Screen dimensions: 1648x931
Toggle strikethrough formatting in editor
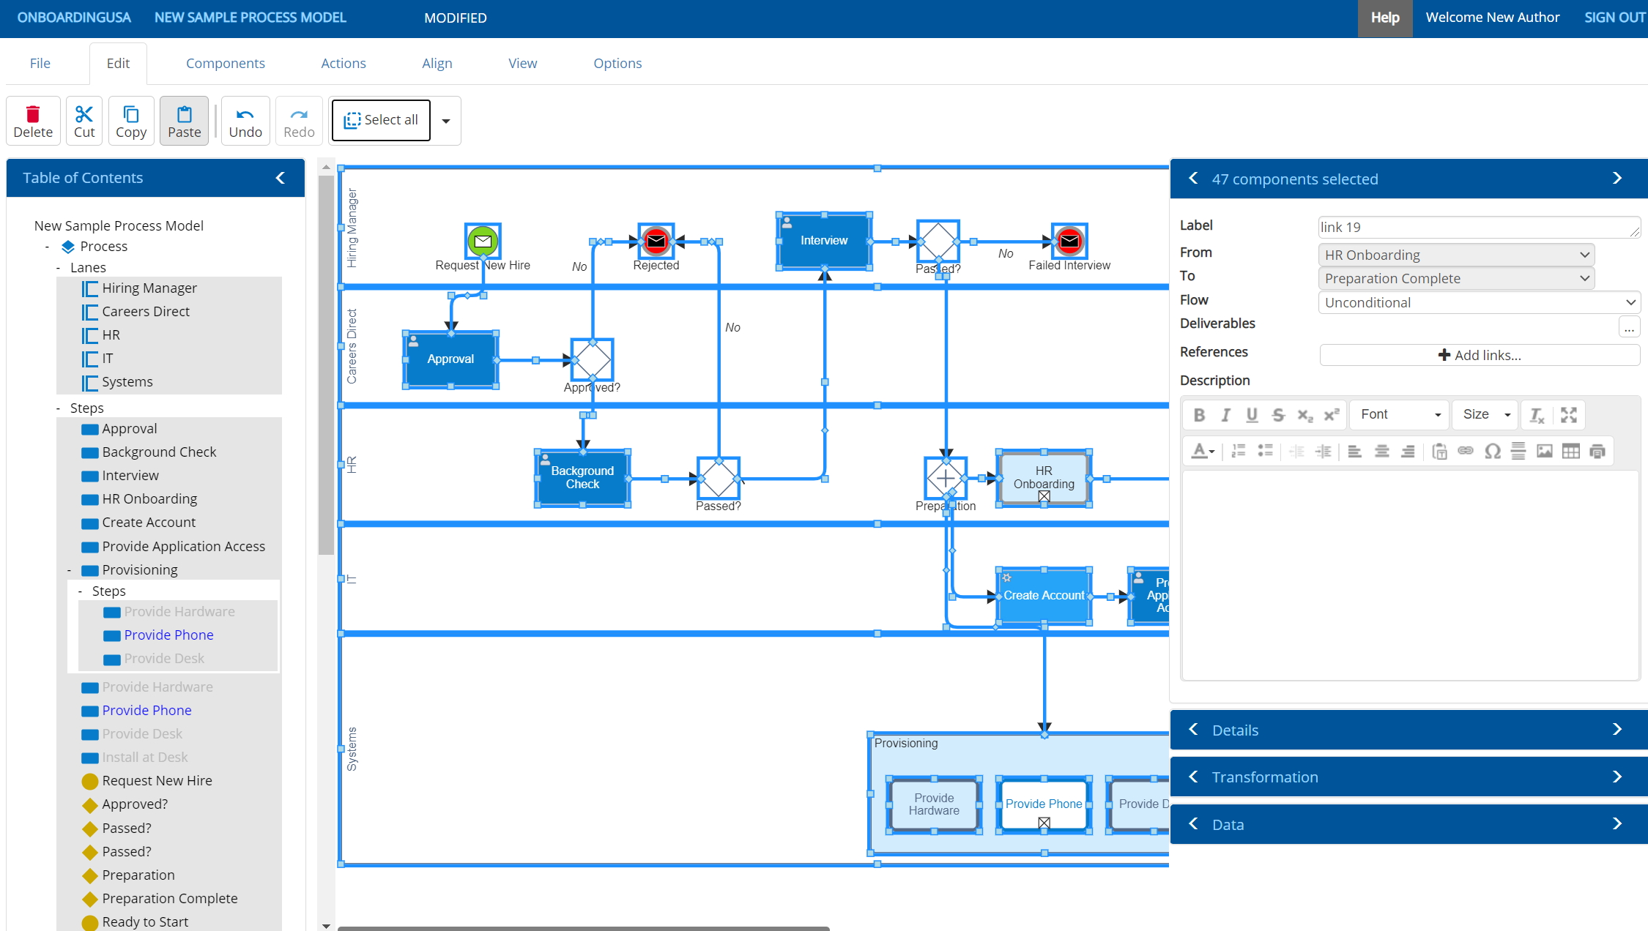pyautogui.click(x=1278, y=415)
